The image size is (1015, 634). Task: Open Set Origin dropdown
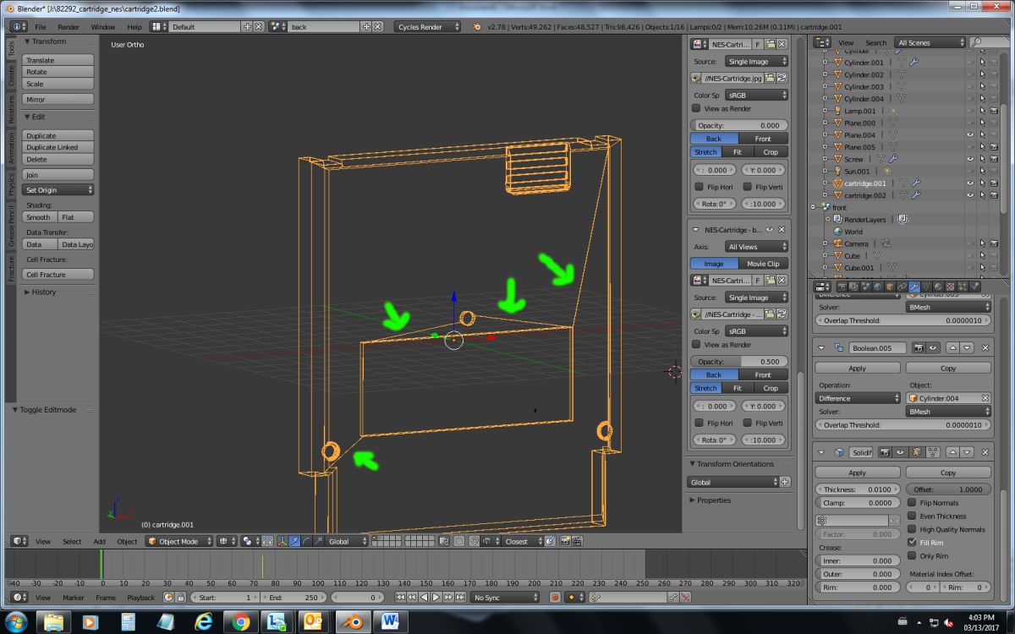click(x=58, y=190)
